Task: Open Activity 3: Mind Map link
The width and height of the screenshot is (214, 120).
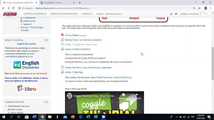Action: coord(74,72)
